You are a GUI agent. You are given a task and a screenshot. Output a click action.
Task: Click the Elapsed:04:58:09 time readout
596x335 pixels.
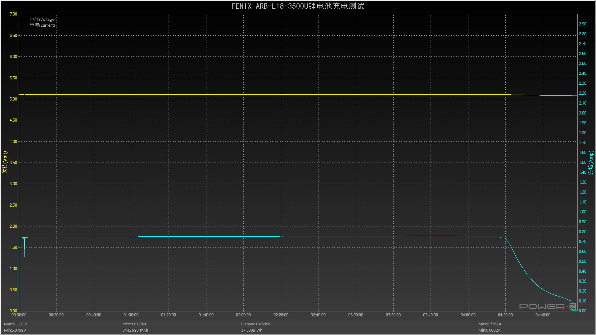256,324
